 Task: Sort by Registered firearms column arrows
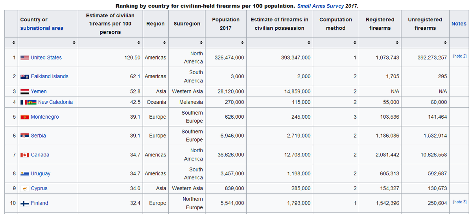tap(397, 43)
